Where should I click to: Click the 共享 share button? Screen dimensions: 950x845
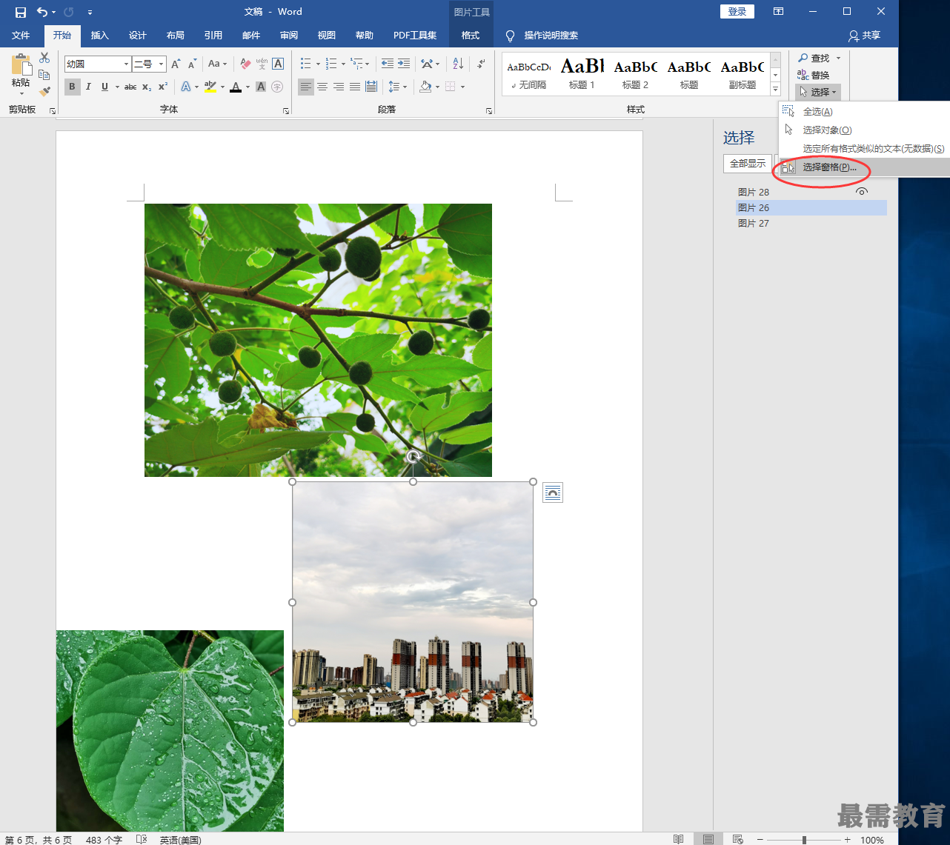[864, 36]
